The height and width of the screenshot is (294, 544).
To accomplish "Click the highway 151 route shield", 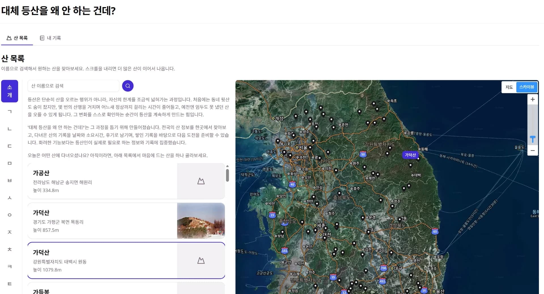I will pos(284,251).
